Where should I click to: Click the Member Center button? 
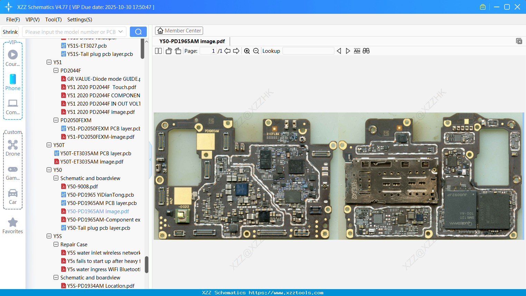pyautogui.click(x=179, y=31)
